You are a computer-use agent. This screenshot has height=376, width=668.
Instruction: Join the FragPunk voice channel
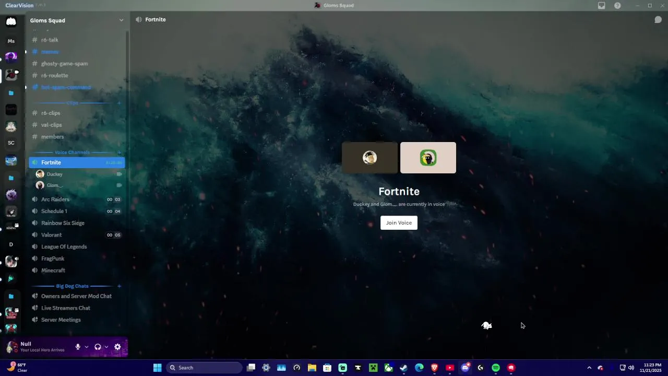tap(77, 258)
